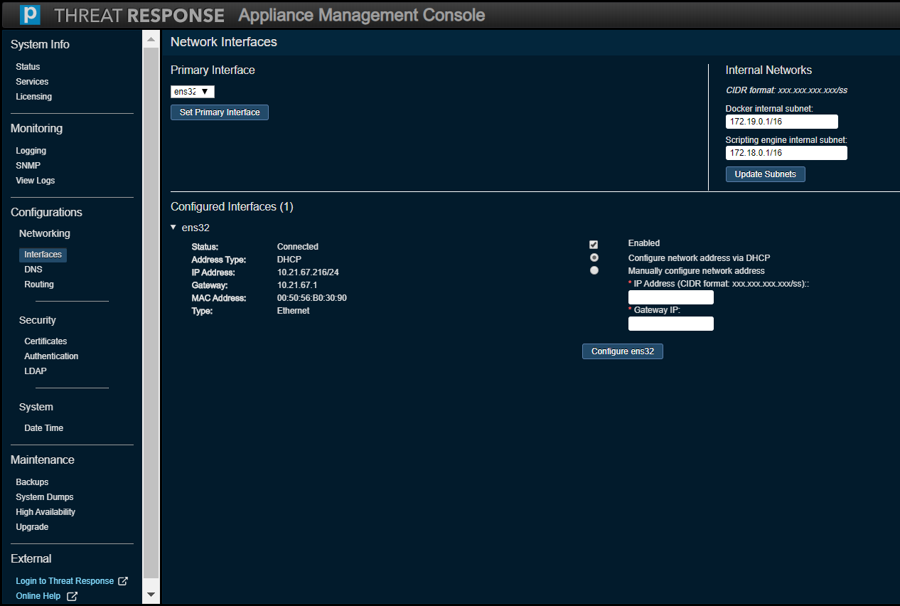The image size is (900, 606).
Task: Toggle the Enabled checkbox for ens32
Action: pyautogui.click(x=594, y=245)
